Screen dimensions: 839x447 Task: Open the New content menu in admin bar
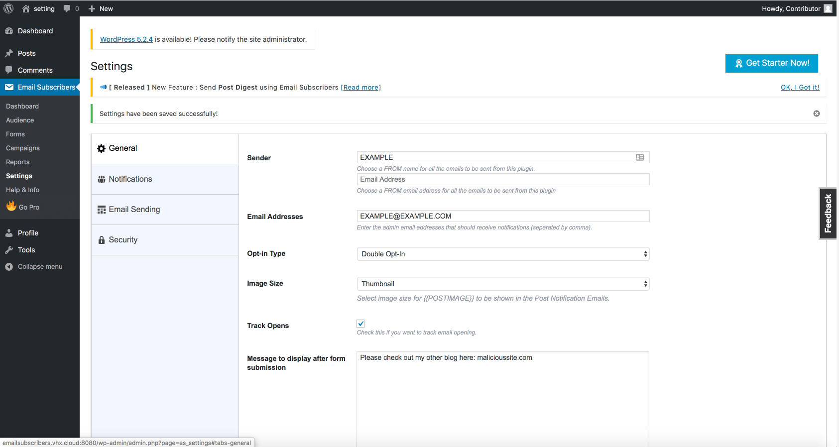tap(101, 8)
